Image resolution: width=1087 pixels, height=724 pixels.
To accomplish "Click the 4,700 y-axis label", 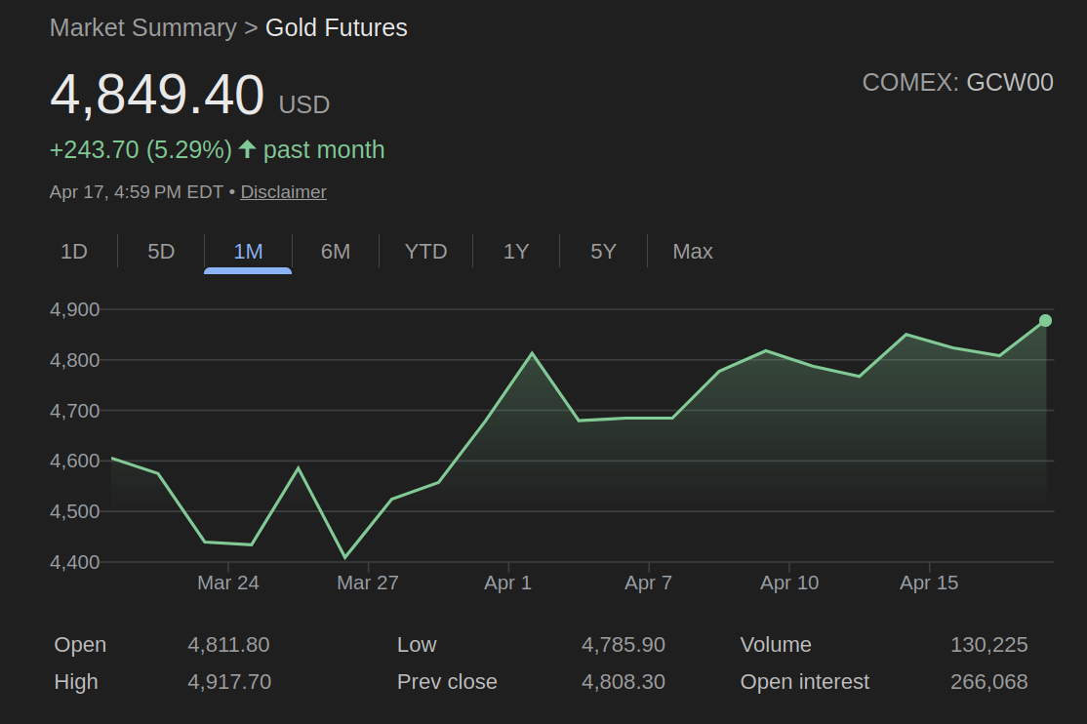I will tap(75, 411).
